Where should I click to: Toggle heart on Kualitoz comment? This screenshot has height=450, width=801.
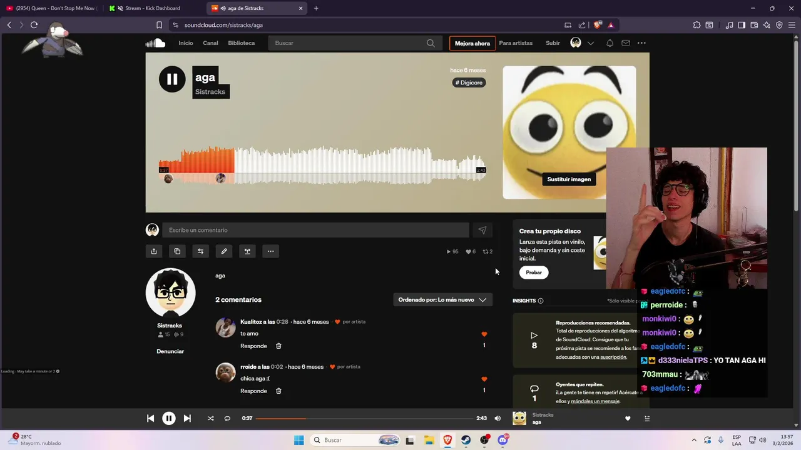pyautogui.click(x=484, y=334)
